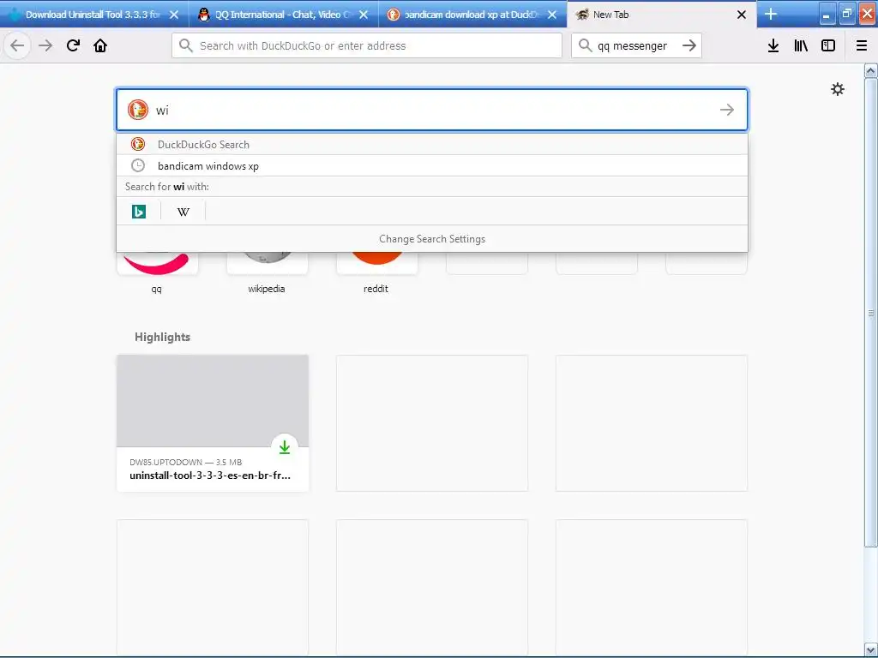Restore down the browser window
Screen dimensions: 878x658
(847, 14)
